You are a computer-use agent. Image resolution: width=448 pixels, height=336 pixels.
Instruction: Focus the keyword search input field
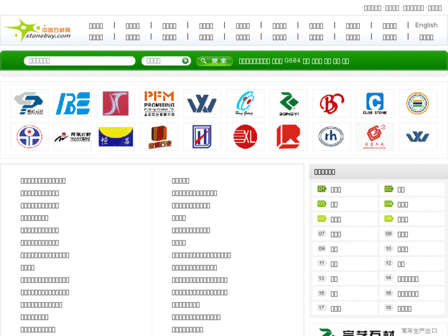tap(79, 61)
